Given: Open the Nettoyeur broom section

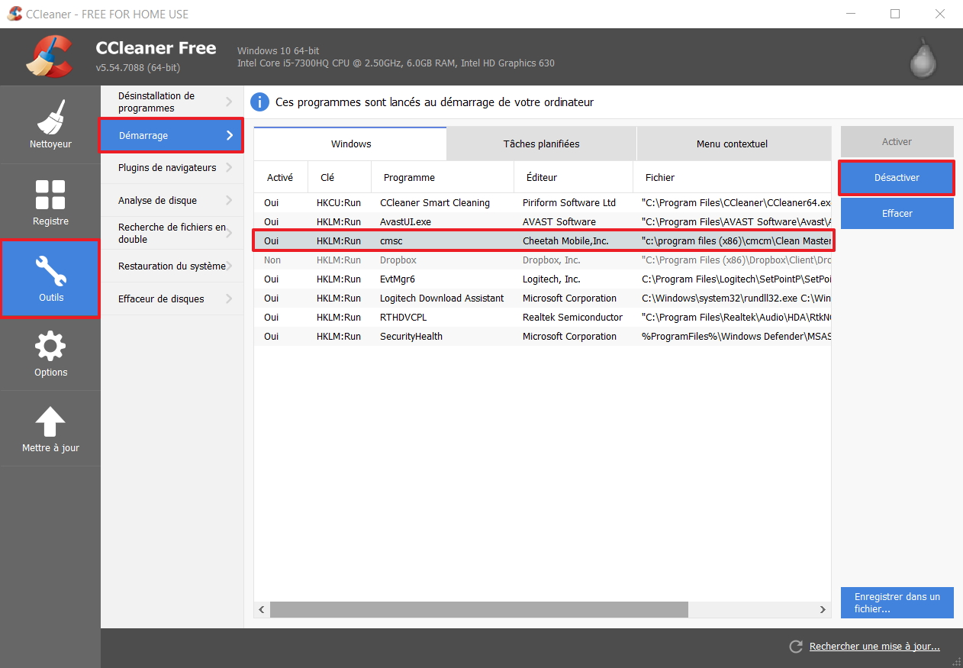Looking at the screenshot, I should click(50, 124).
